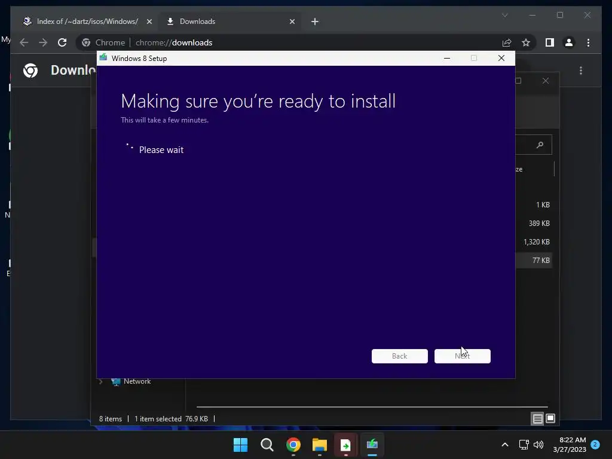Open a new Chrome tab

[x=314, y=22]
